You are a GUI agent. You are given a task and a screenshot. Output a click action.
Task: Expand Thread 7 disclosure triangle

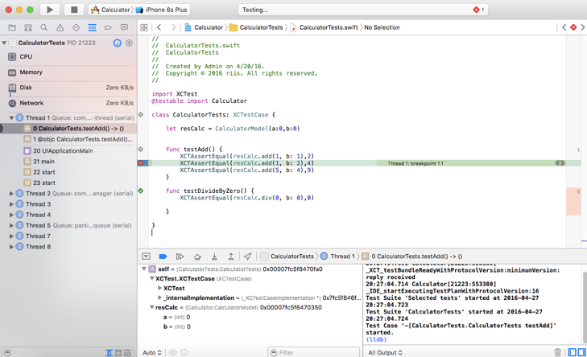click(x=11, y=236)
